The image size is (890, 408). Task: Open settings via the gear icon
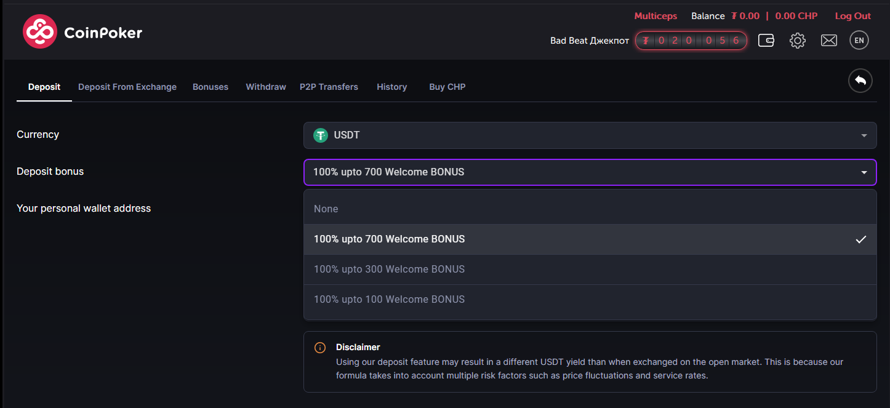pyautogui.click(x=797, y=41)
